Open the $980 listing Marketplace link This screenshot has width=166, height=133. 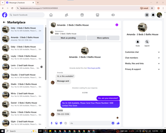[66, 34]
